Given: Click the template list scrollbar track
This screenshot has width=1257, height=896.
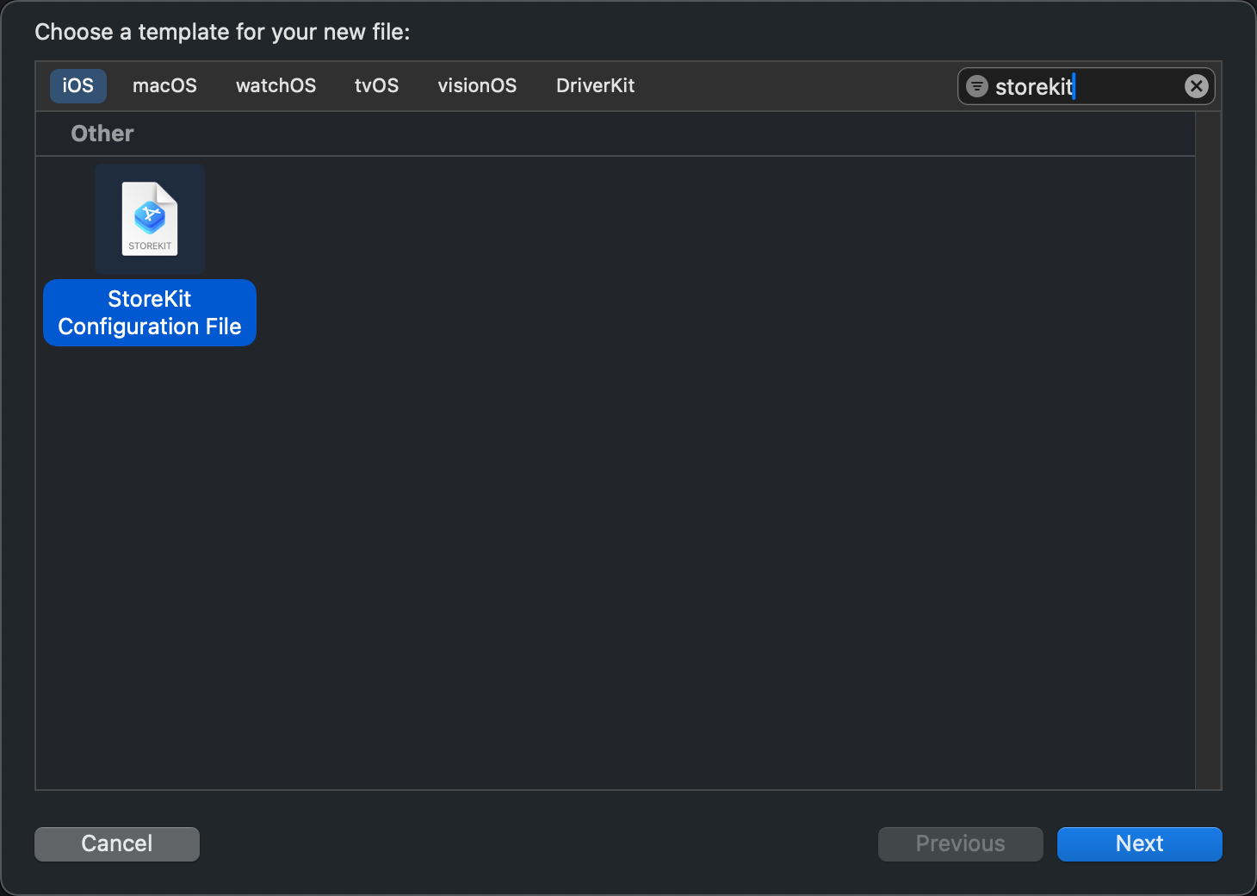Looking at the screenshot, I should [x=1208, y=448].
